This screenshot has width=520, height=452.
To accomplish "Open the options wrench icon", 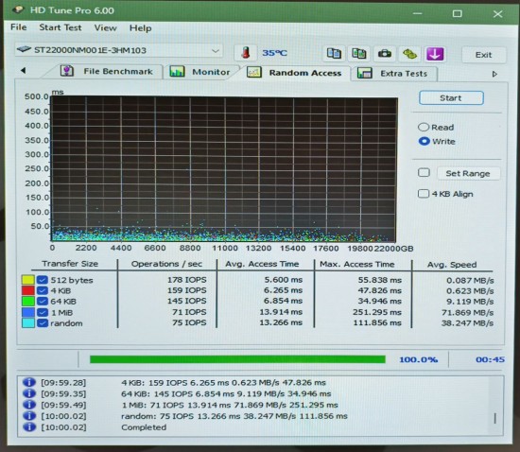I will (x=409, y=54).
